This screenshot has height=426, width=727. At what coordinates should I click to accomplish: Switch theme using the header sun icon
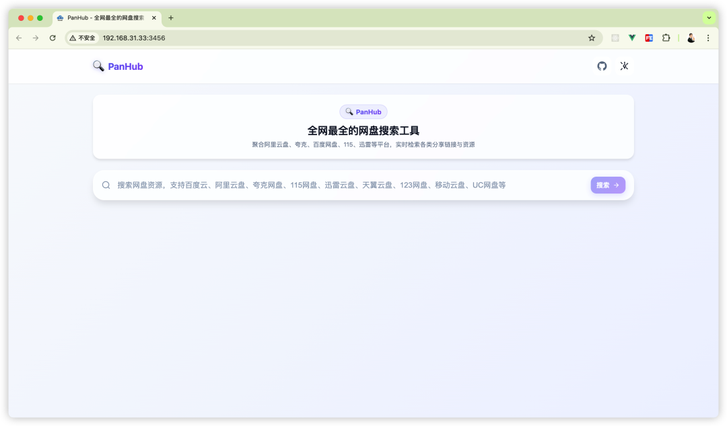click(x=624, y=66)
